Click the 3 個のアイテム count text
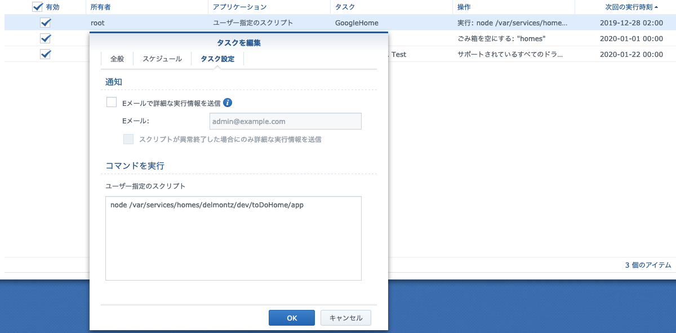The image size is (676, 333). [648, 265]
